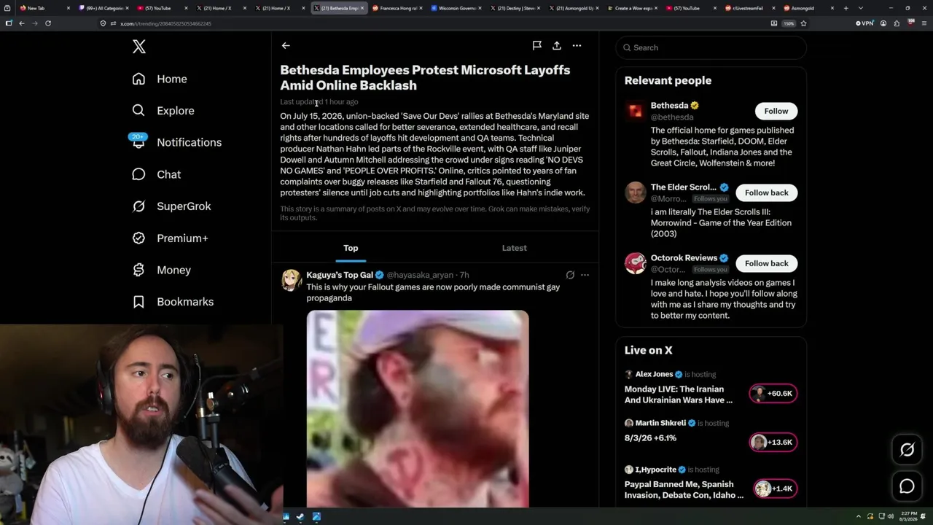Open Kaguya's Top Gal profile avatar
The image size is (933, 525).
292,281
